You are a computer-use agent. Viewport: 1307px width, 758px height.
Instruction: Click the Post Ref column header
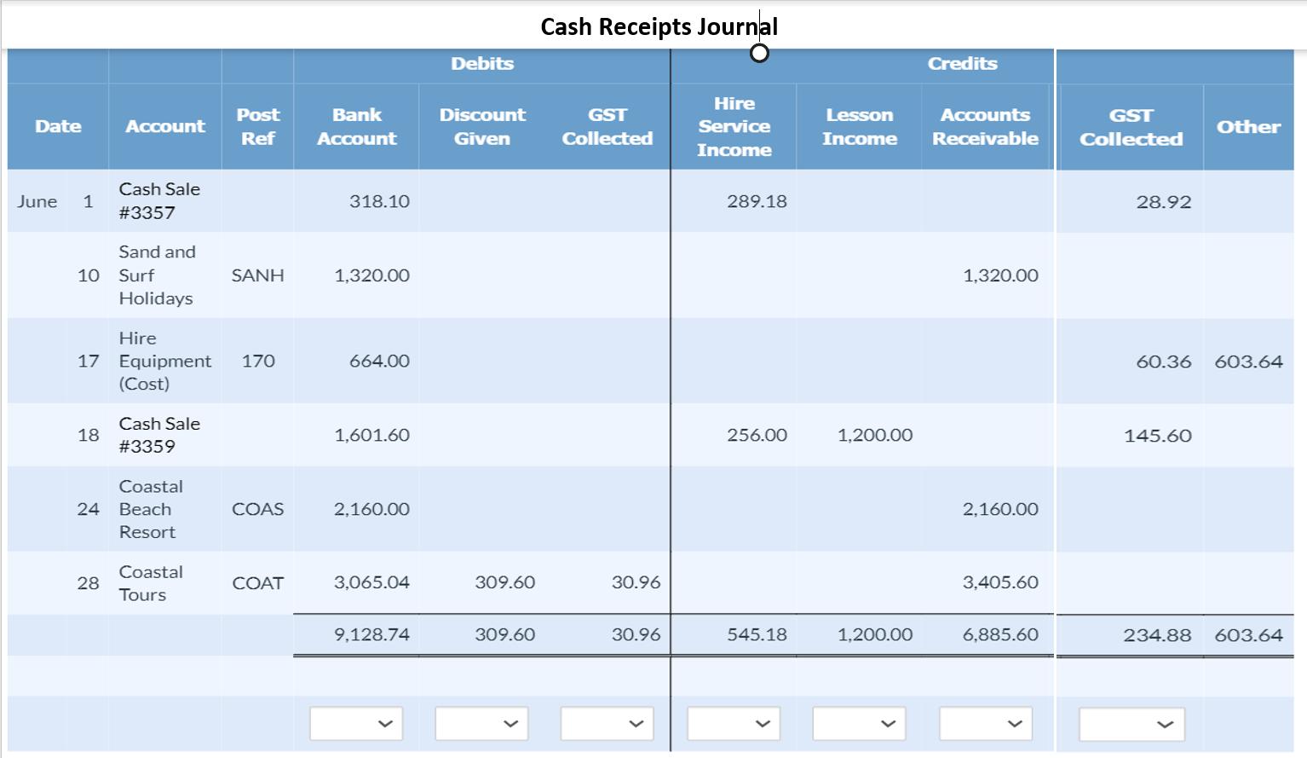tap(257, 125)
